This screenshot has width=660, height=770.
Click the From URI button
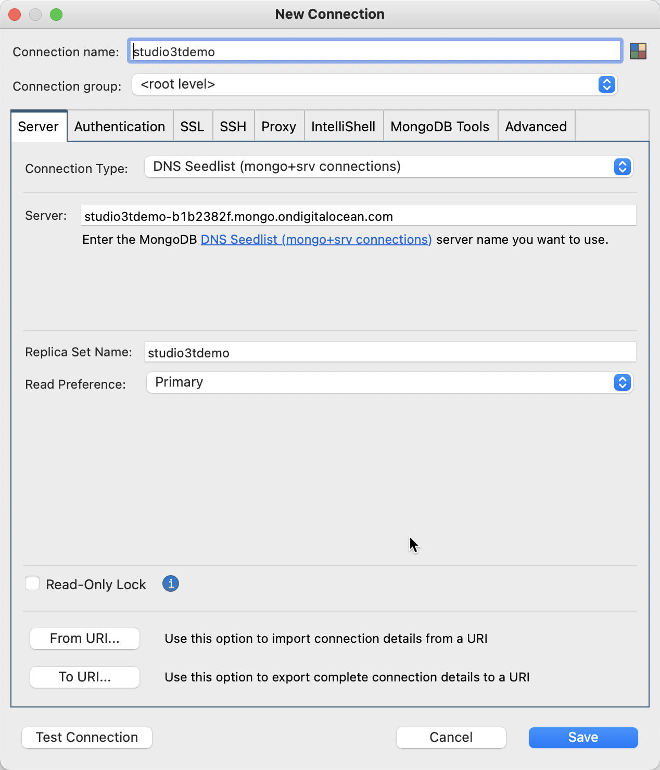pos(84,639)
